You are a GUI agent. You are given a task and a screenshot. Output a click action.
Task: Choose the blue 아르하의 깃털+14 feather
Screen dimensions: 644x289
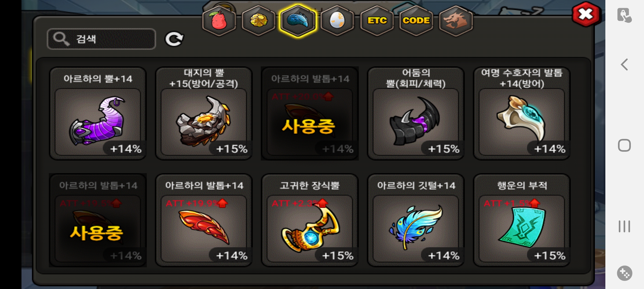(416, 220)
